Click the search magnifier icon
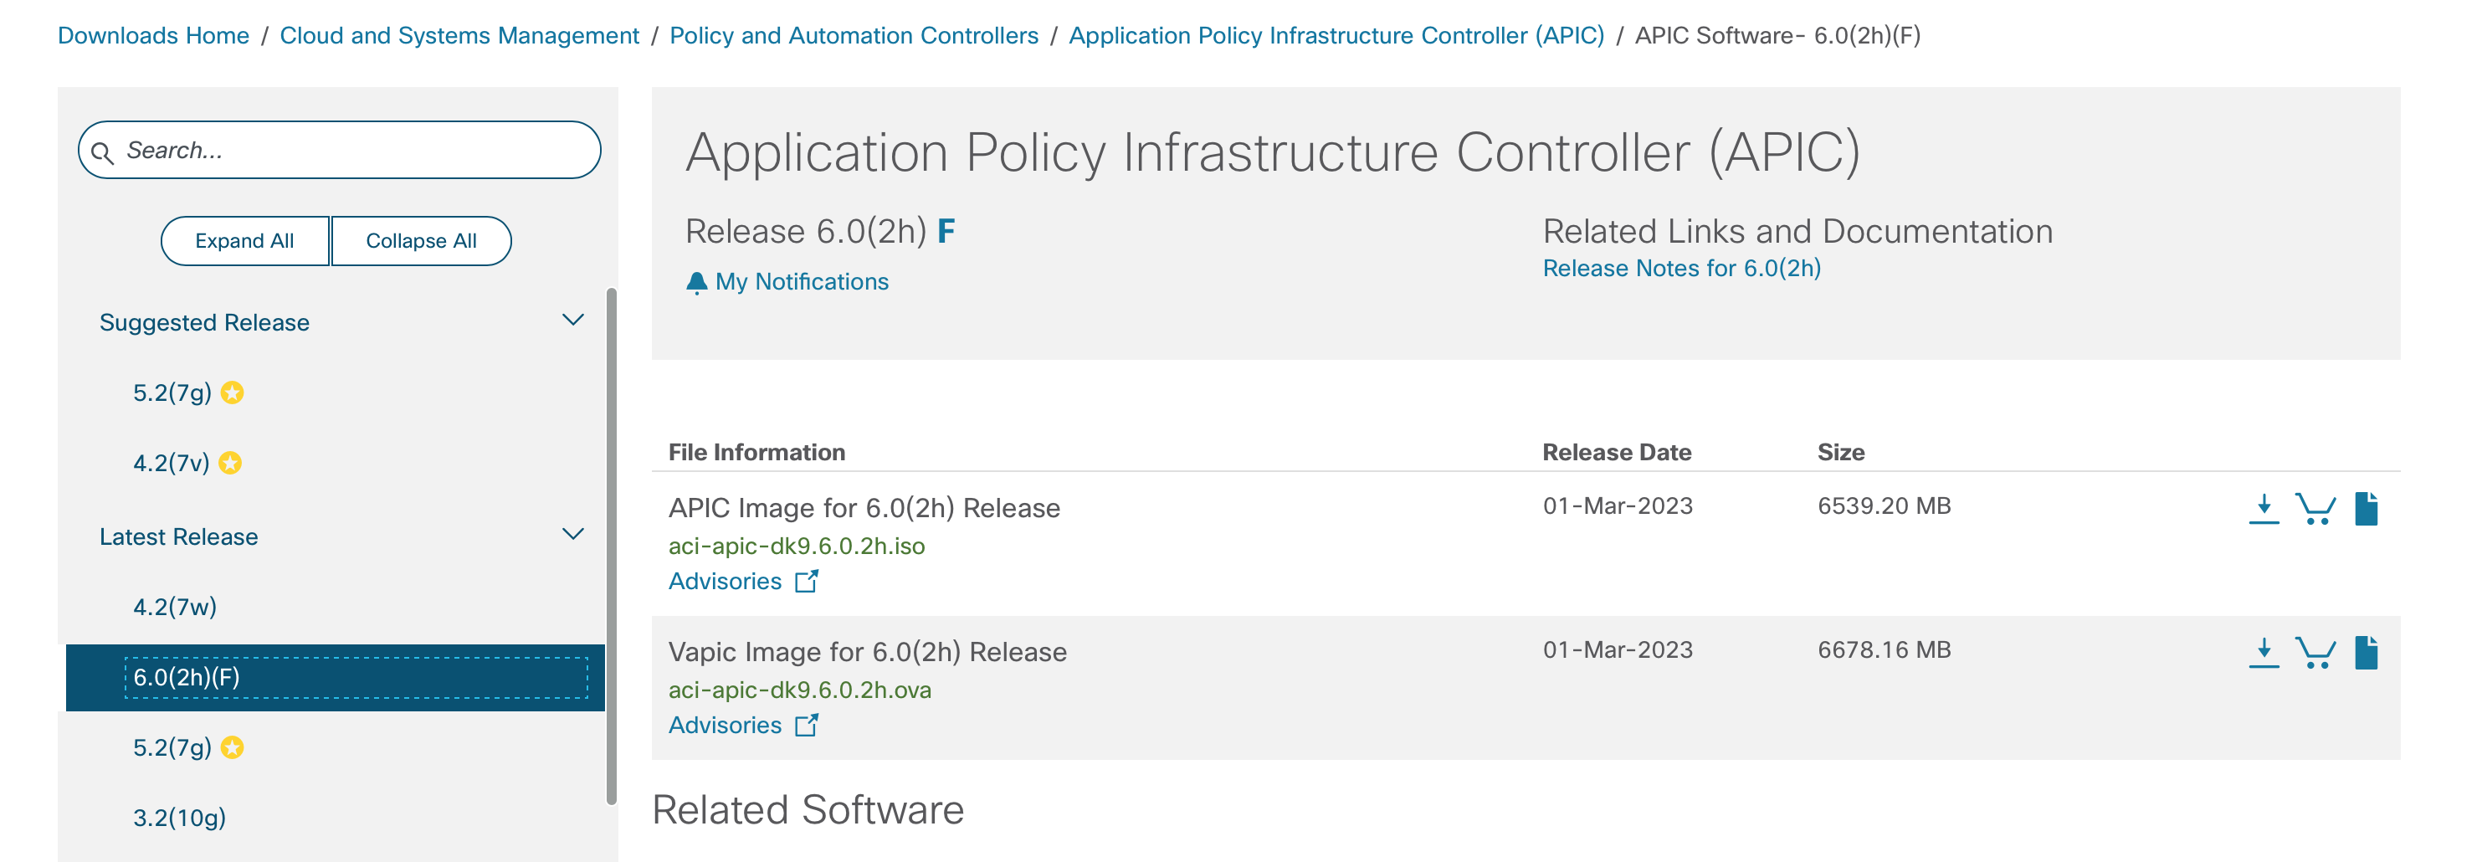 (102, 152)
